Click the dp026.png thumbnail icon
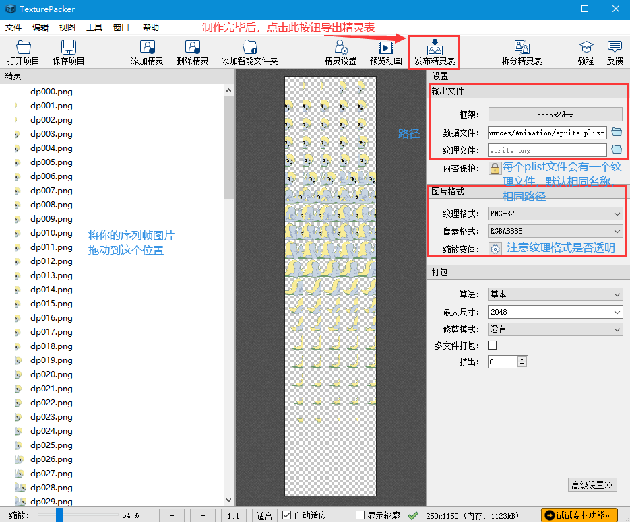 pos(20,459)
